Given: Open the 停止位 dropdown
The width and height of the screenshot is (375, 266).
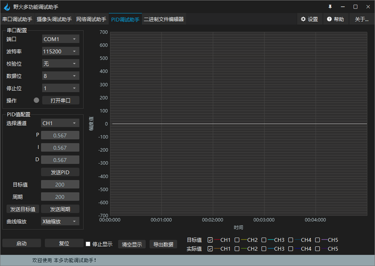Looking at the screenshot, I should tap(60, 88).
